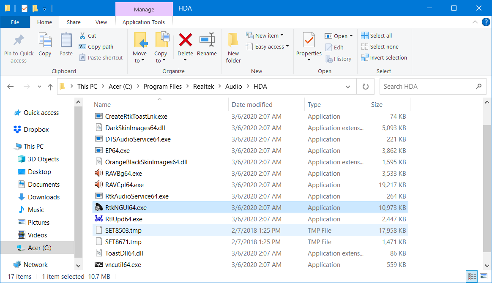The width and height of the screenshot is (492, 283).
Task: Click Invert selection button
Action: 384,58
